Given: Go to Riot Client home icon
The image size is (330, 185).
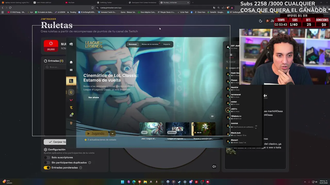Looking at the screenshot, I should click(71, 62).
